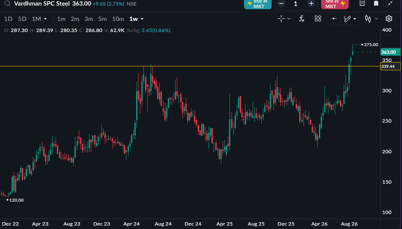
Task: Open symbol search magnifier icon
Action: pyautogui.click(x=7, y=3)
